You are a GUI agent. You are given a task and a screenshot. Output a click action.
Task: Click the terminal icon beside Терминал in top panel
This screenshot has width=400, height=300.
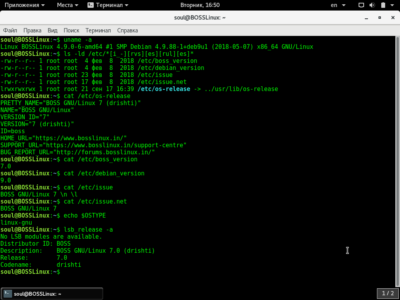point(91,5)
